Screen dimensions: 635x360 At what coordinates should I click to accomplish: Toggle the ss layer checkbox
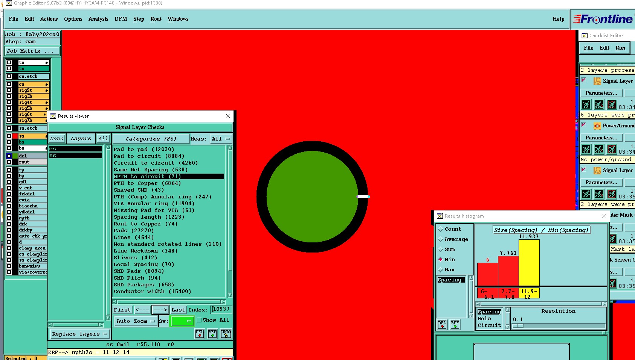click(x=9, y=136)
